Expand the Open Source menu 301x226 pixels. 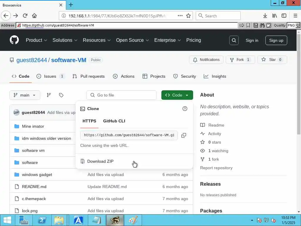(133, 40)
